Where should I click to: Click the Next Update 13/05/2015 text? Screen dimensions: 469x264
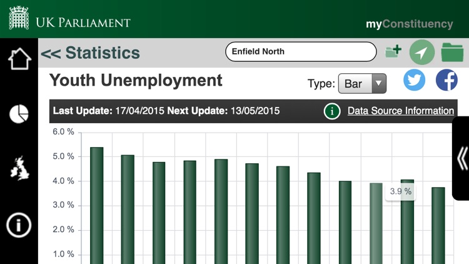pos(223,111)
